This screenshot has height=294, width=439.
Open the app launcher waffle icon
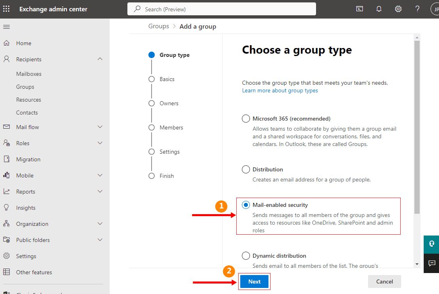6,9
